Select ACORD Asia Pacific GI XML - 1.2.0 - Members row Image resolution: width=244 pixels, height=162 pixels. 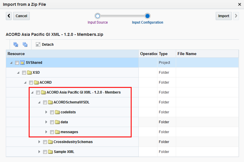[x=84, y=92]
